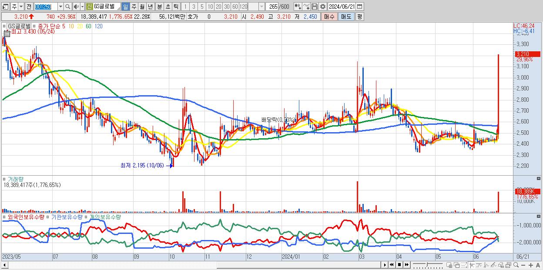
Task: Open the calendar date picker icon
Action: pyautogui.click(x=360, y=7)
